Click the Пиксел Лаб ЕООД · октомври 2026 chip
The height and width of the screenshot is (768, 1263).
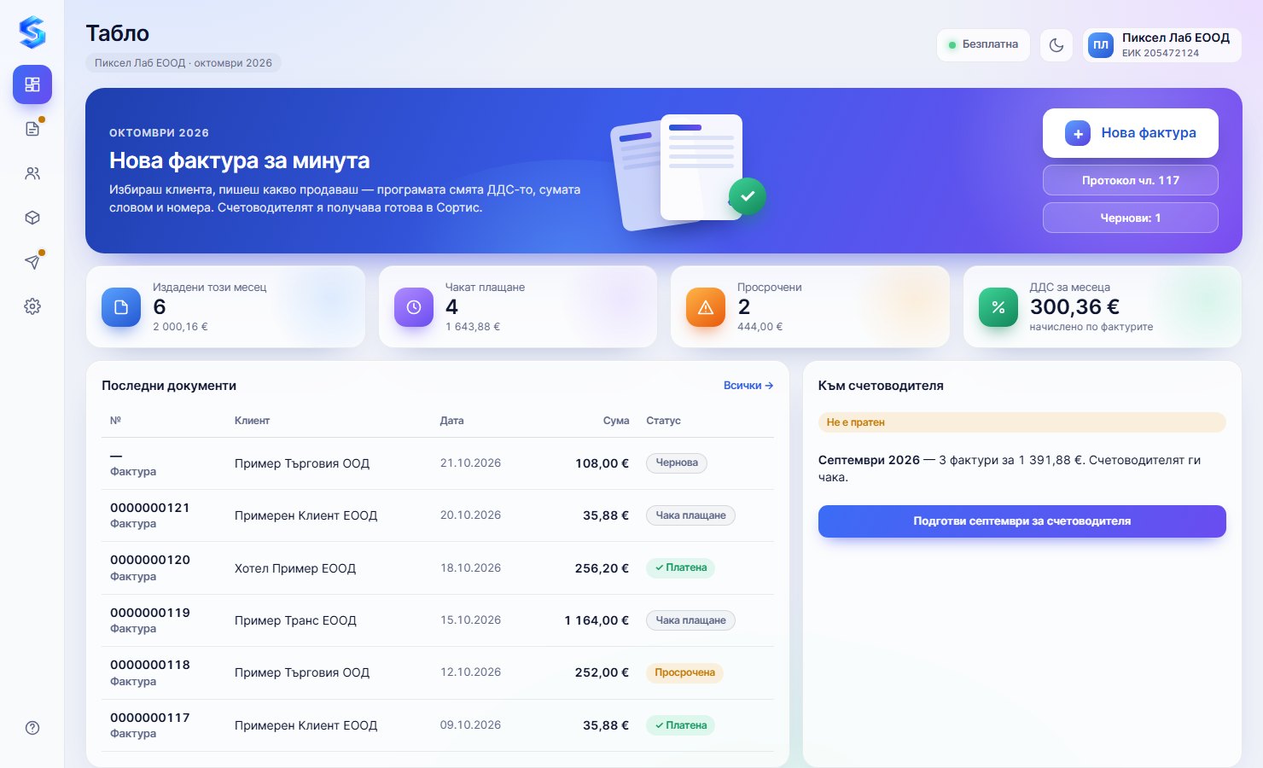[183, 63]
